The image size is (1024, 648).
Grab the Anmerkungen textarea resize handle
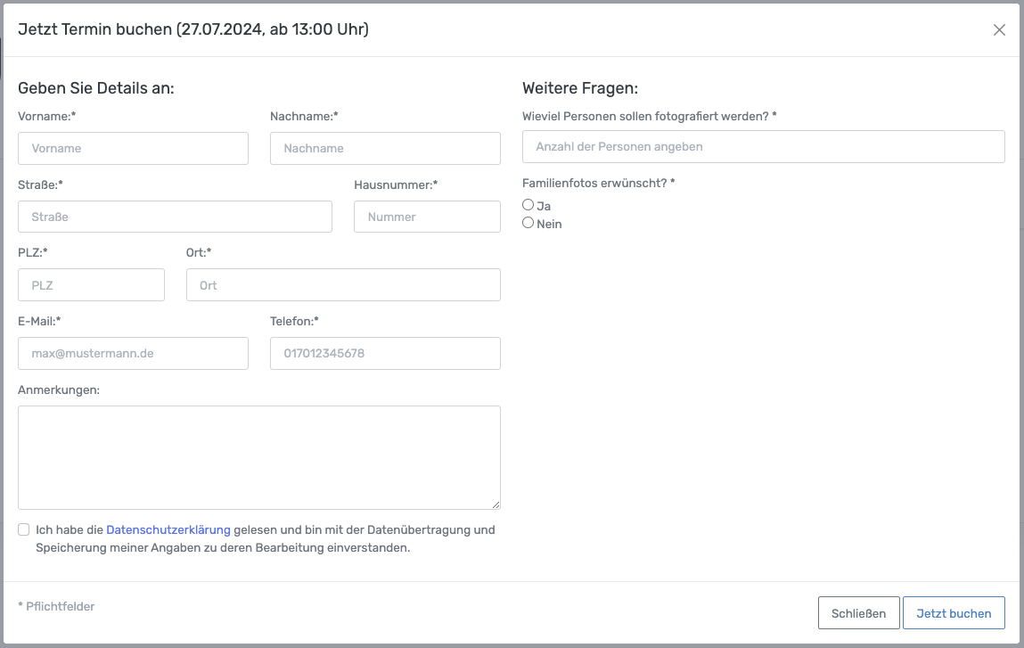tap(496, 504)
